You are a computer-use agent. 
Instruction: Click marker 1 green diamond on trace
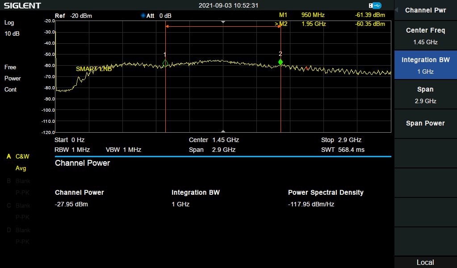coord(165,63)
